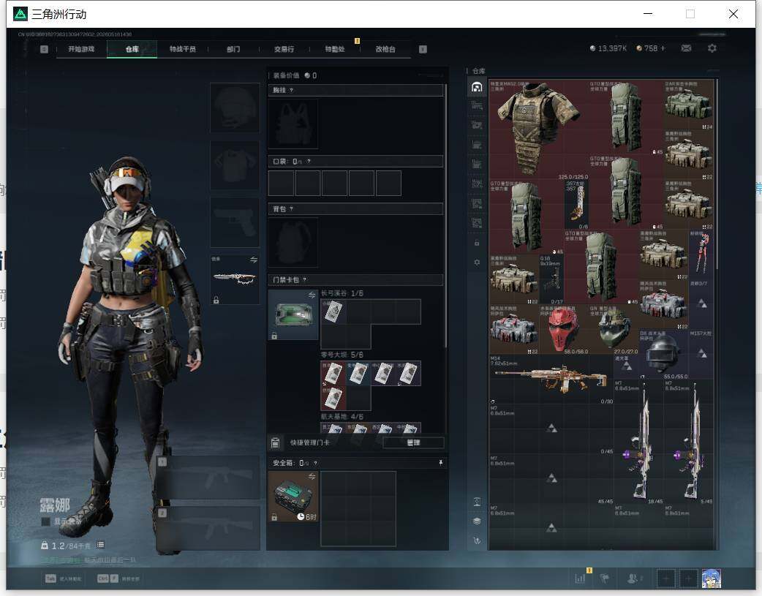Swap the safe box via arrows icon
This screenshot has width=762, height=596.
312,476
